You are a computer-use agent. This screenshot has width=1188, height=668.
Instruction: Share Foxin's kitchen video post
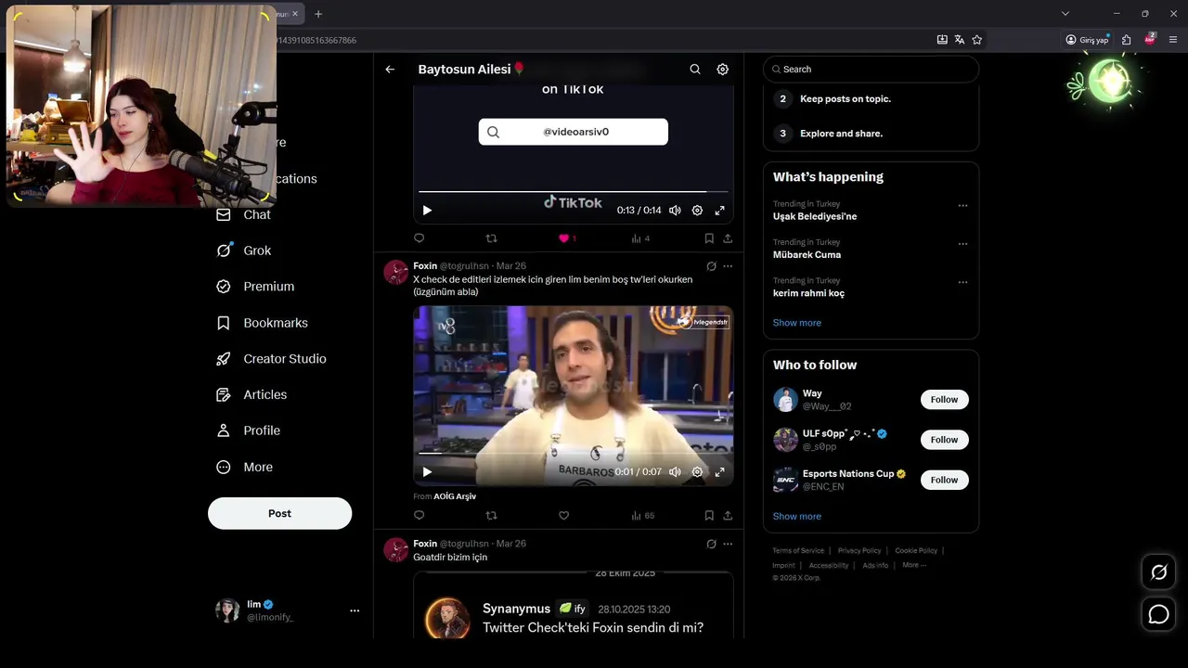tap(728, 516)
